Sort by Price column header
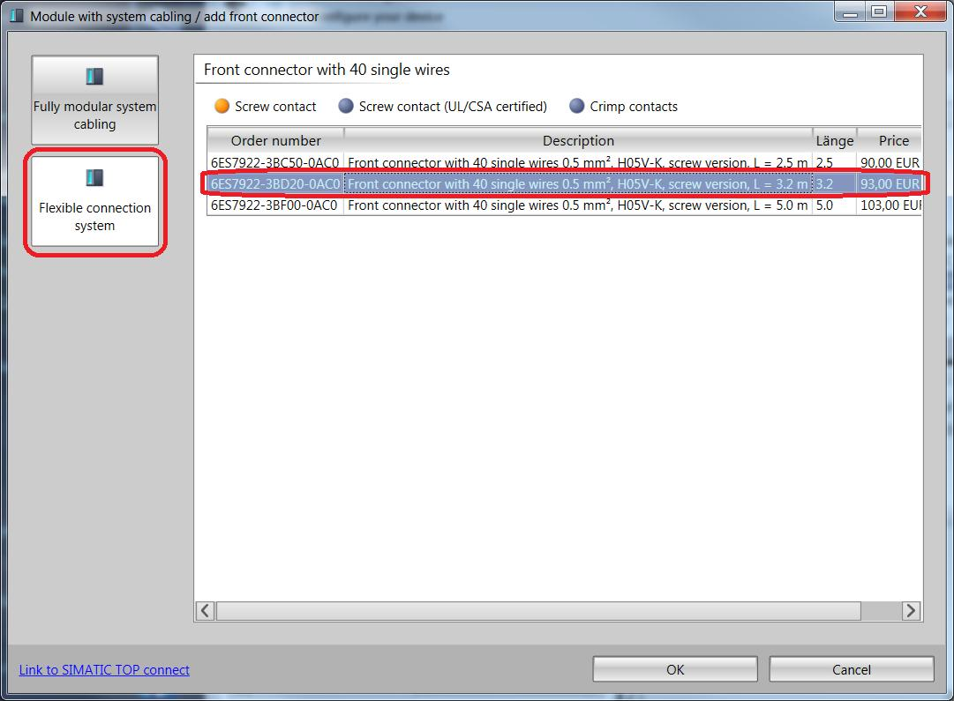 click(x=890, y=140)
